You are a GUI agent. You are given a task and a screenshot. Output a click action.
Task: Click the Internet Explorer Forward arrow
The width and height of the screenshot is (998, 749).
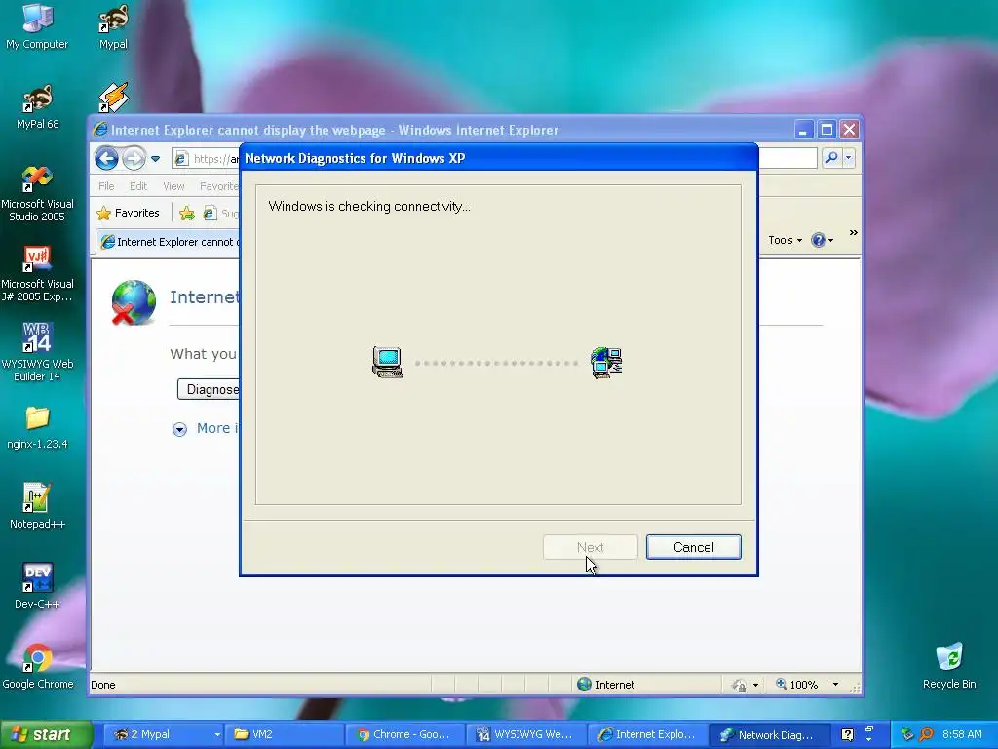pos(133,158)
